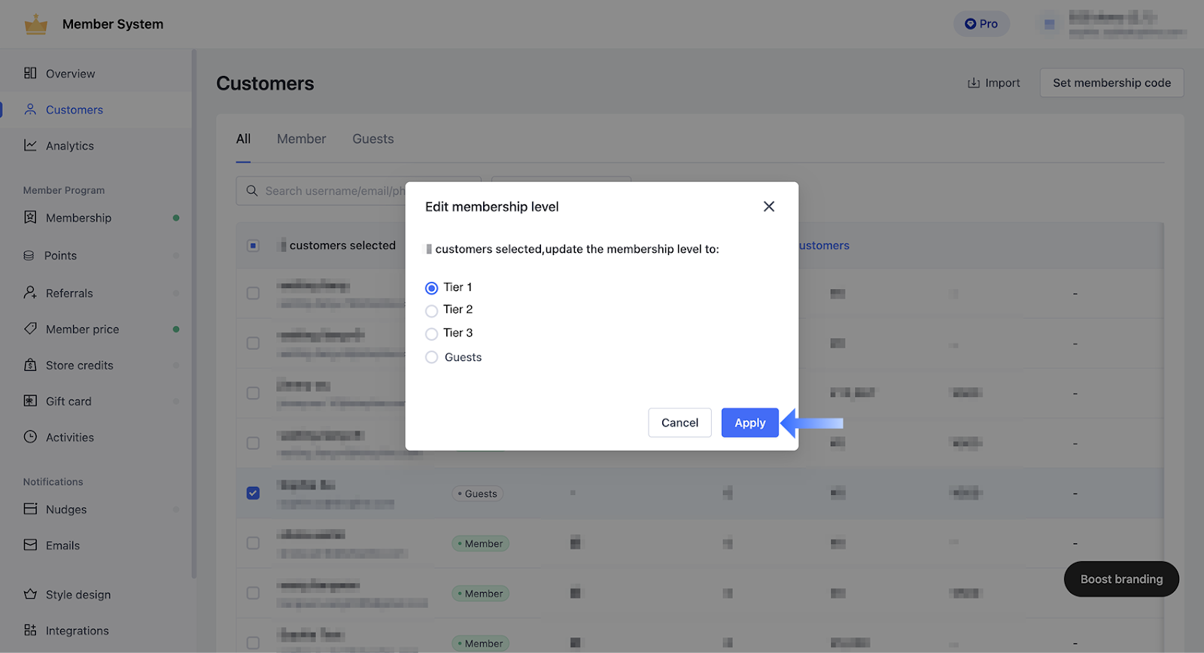This screenshot has height=653, width=1204.
Task: Click the Analytics chart icon
Action: (30, 145)
